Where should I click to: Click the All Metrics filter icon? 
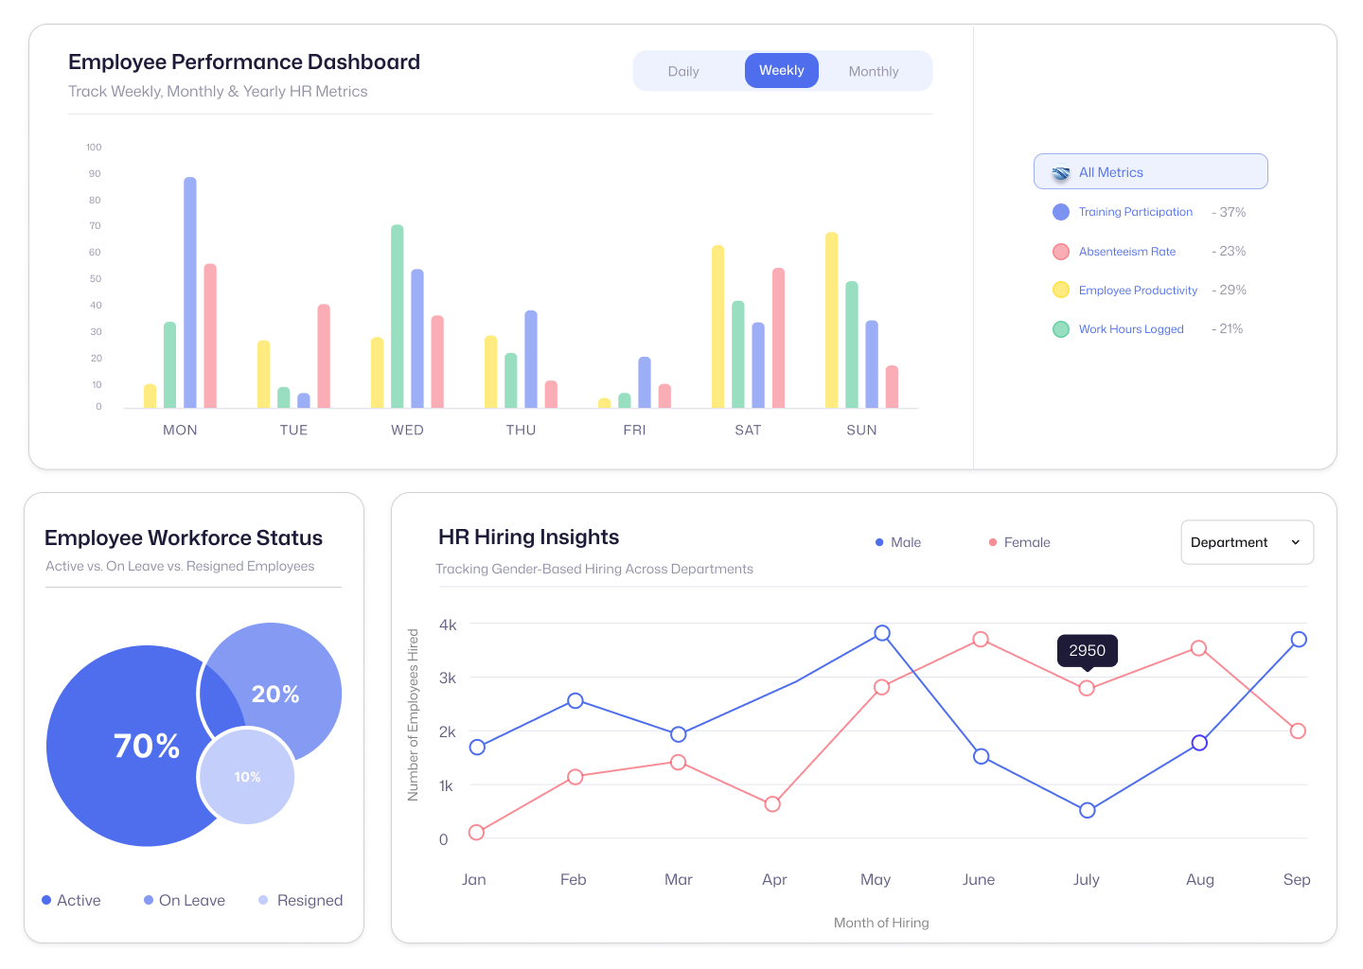(1060, 171)
